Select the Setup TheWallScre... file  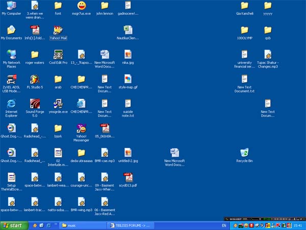11,182
